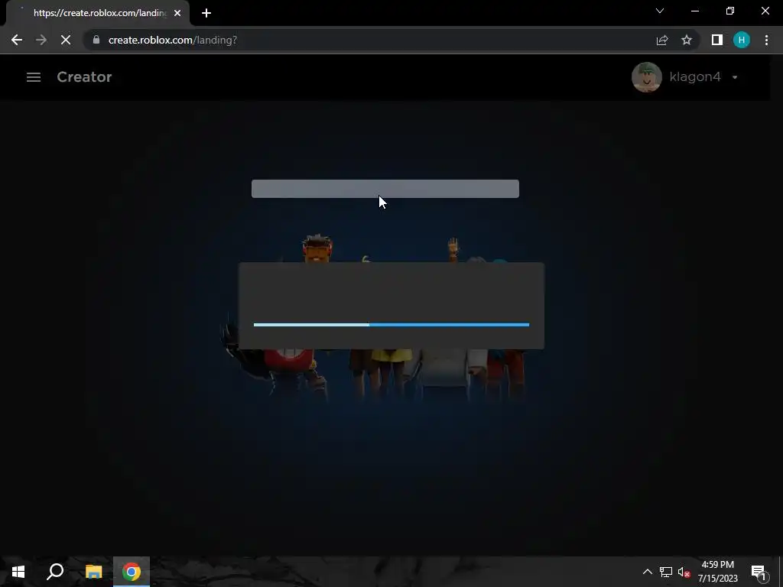Close the create.roblox.com tab
This screenshot has width=783, height=587.
pos(177,13)
